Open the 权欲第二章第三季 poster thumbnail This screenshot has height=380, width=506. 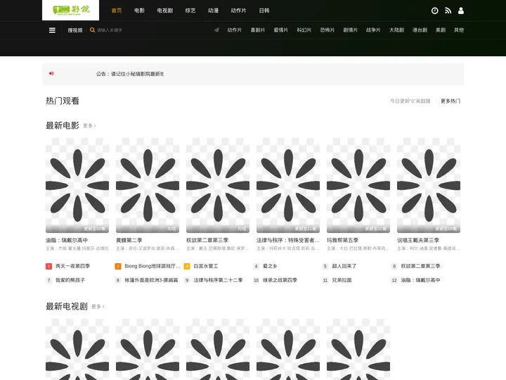pyautogui.click(x=218, y=186)
